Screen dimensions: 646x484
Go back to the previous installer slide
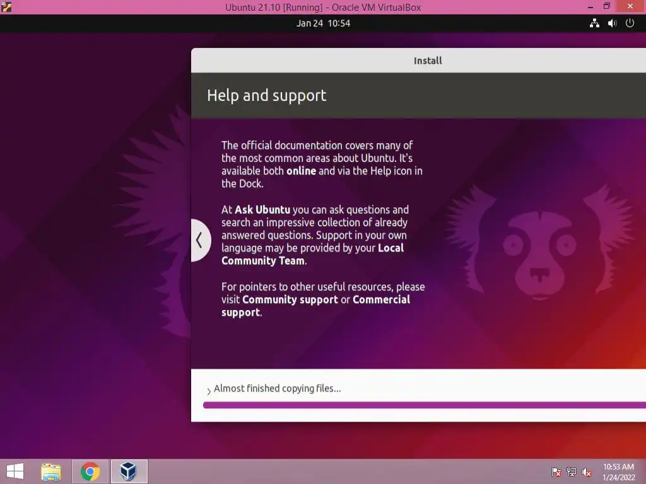(201, 240)
